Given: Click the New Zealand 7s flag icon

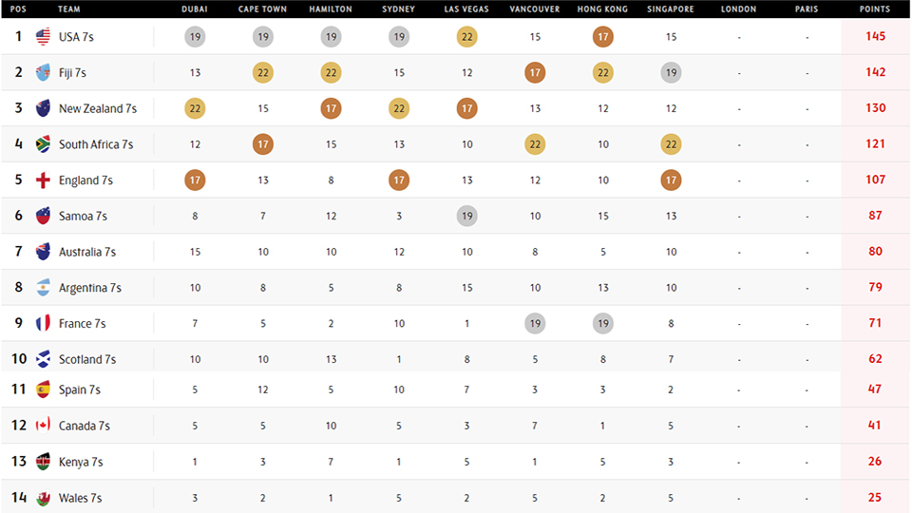Looking at the screenshot, I should 43,108.
